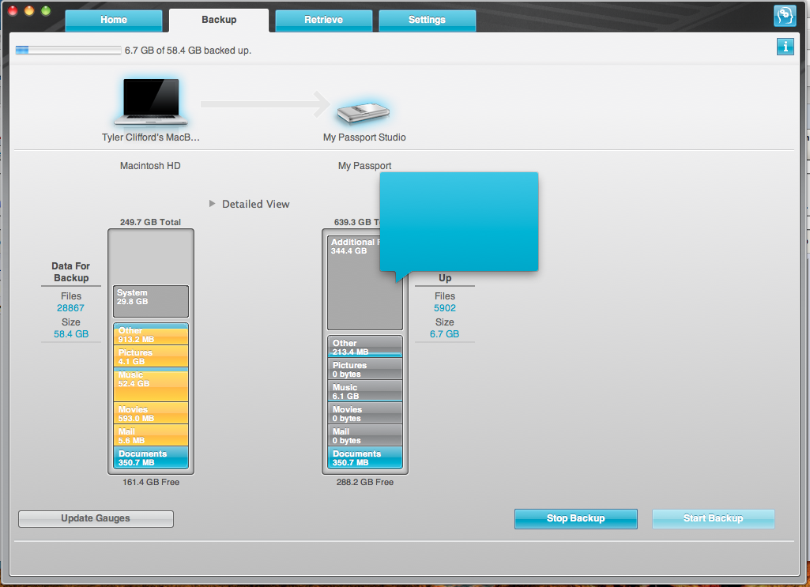
Task: Open the Retrieve tab
Action: 323,20
